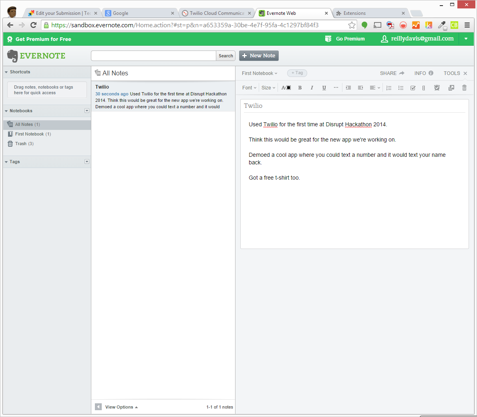Open account dropdown arrow in green bar

click(x=466, y=38)
